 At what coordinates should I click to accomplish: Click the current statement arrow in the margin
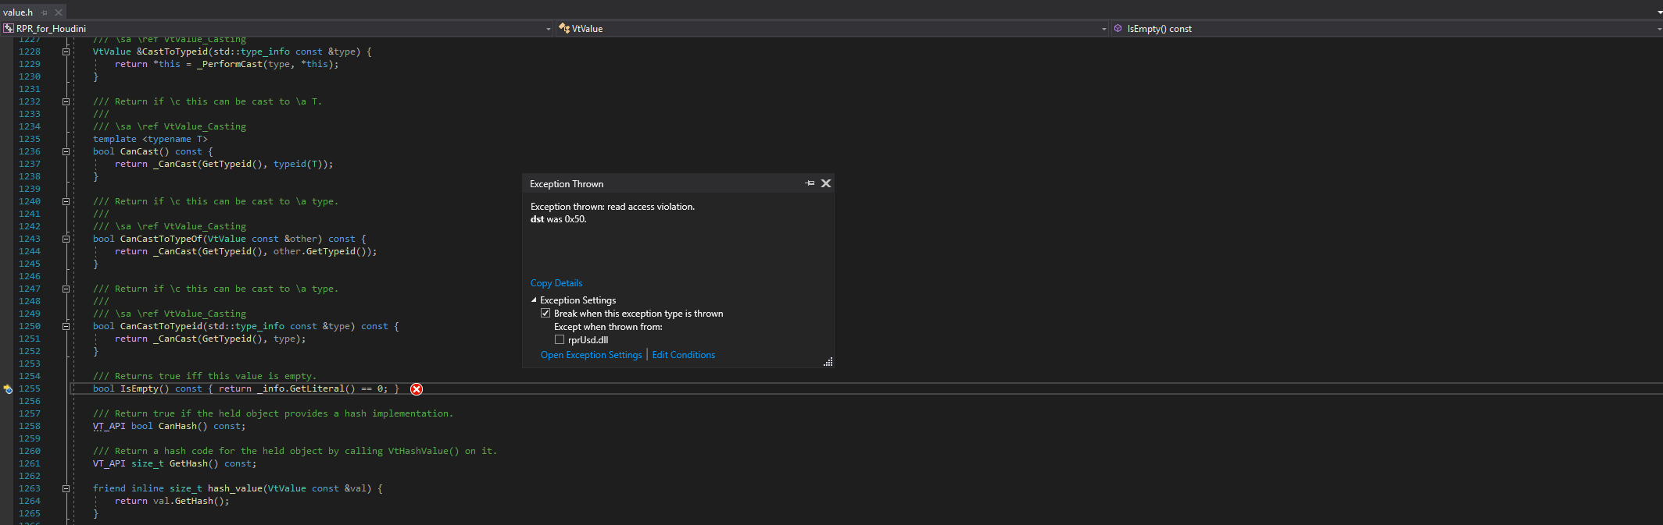(x=8, y=388)
